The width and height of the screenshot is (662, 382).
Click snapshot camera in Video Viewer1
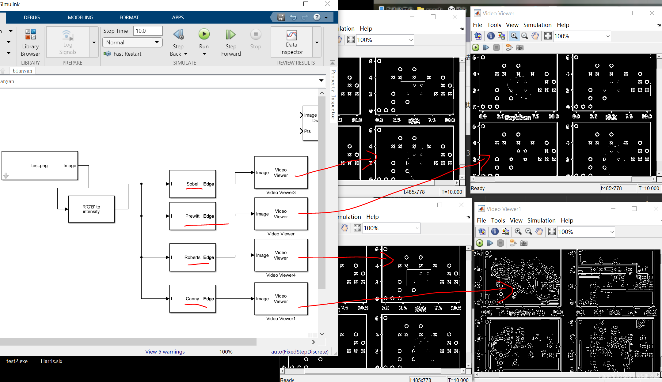coord(524,243)
